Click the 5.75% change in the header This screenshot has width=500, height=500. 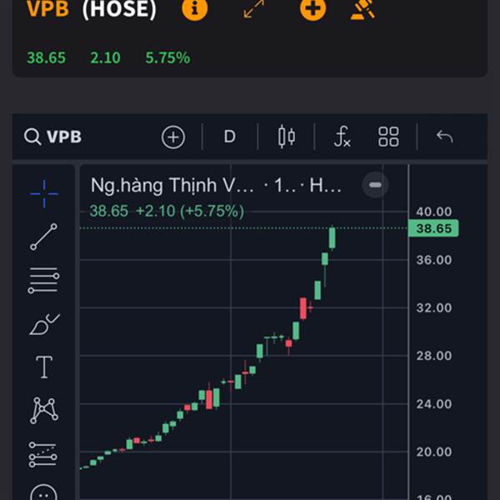tap(167, 58)
